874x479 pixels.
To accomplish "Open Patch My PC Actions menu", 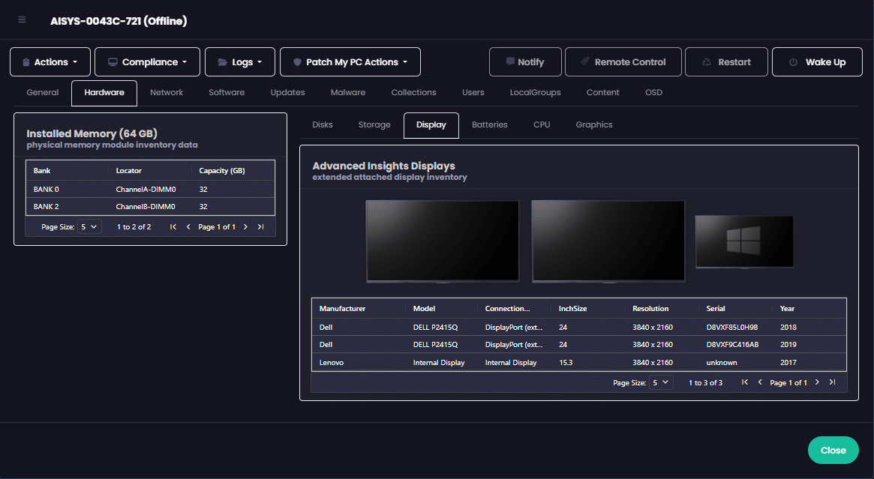I will click(x=350, y=62).
